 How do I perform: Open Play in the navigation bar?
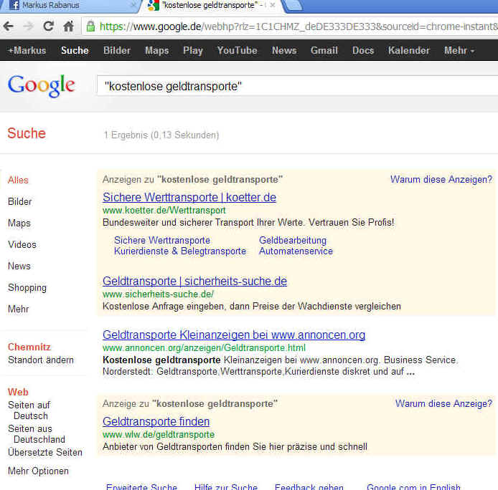click(x=193, y=50)
